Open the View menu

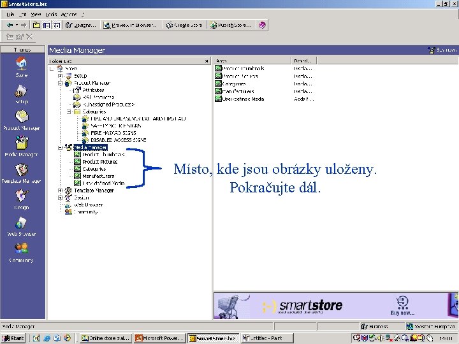pos(36,14)
